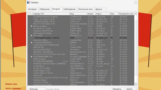Click the server list vertical scrollbar thumb
The width and height of the screenshot is (161, 90).
click(136, 48)
